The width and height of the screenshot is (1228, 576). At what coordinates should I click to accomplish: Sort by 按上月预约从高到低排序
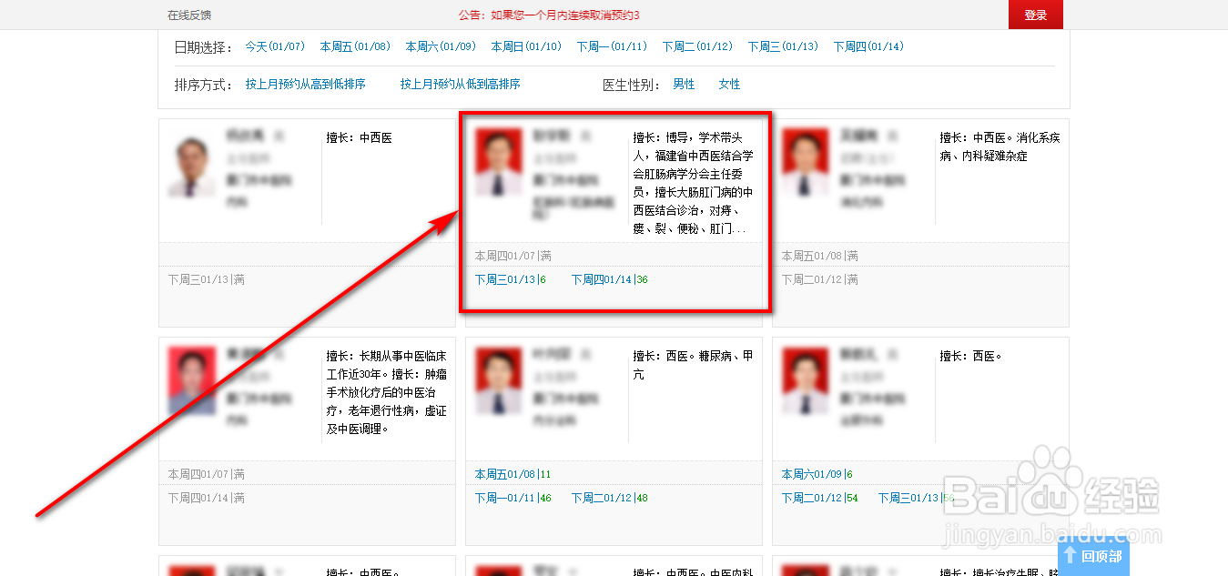click(x=306, y=84)
